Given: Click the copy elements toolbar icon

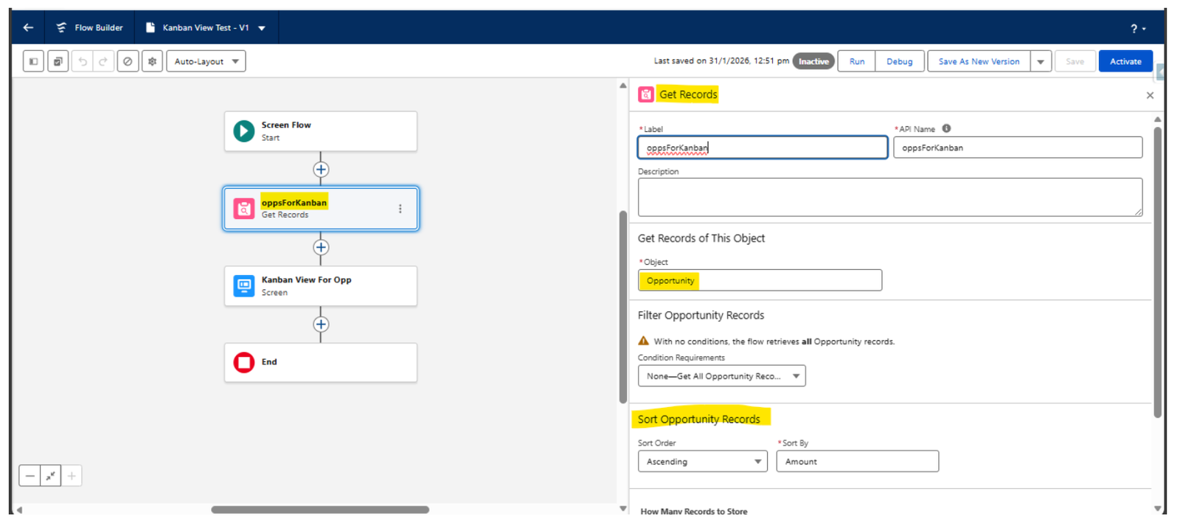Looking at the screenshot, I should tap(58, 61).
